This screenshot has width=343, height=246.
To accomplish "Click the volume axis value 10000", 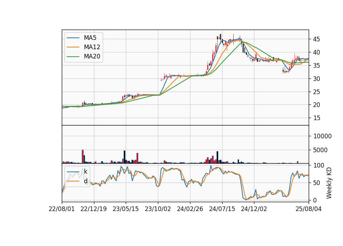I will 322,136.
